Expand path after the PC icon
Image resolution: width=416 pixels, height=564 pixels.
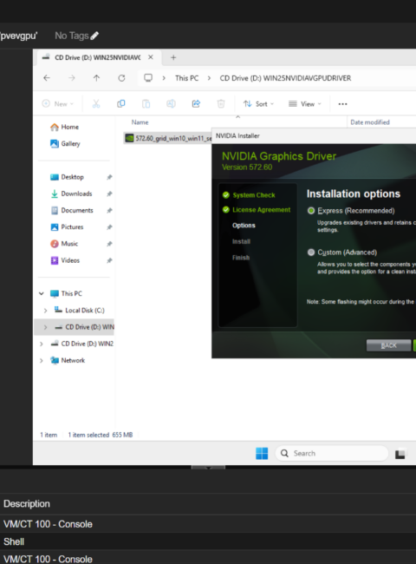(164, 78)
